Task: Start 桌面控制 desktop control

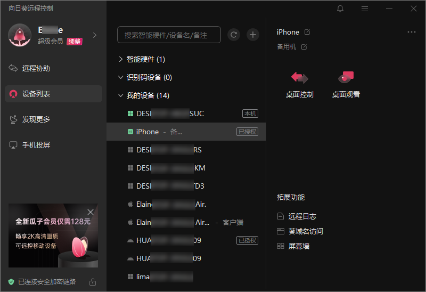Action: point(300,84)
